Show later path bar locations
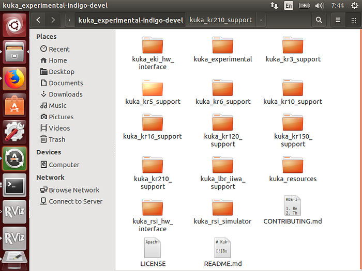This screenshot has width=362, height=271. pyautogui.click(x=261, y=20)
